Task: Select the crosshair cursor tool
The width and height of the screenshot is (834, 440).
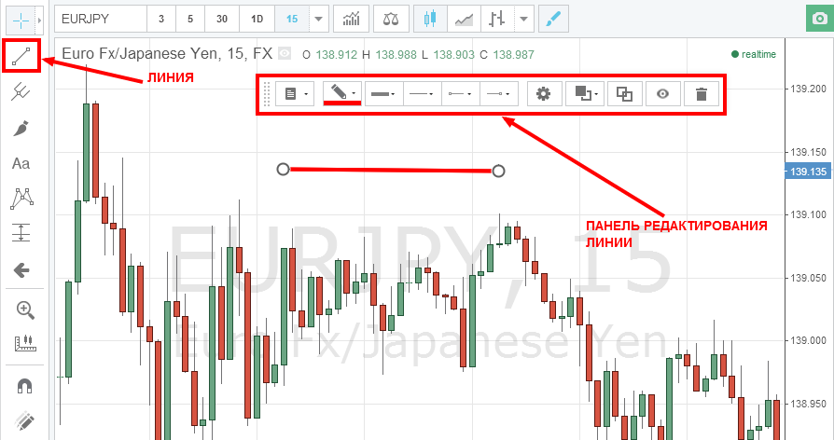Action: [21, 20]
